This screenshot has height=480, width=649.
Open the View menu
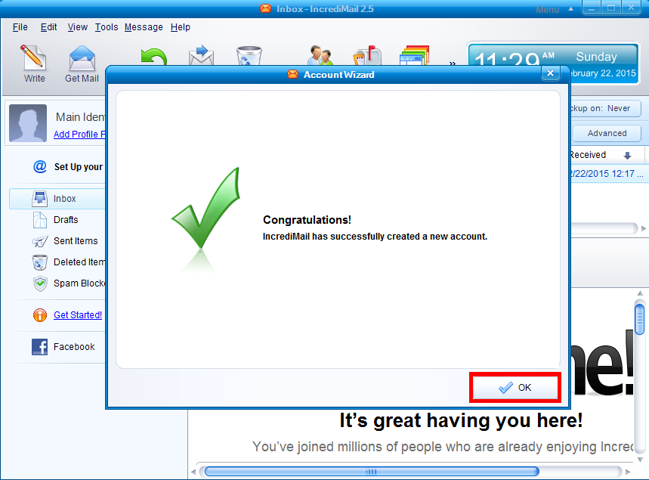tap(77, 27)
